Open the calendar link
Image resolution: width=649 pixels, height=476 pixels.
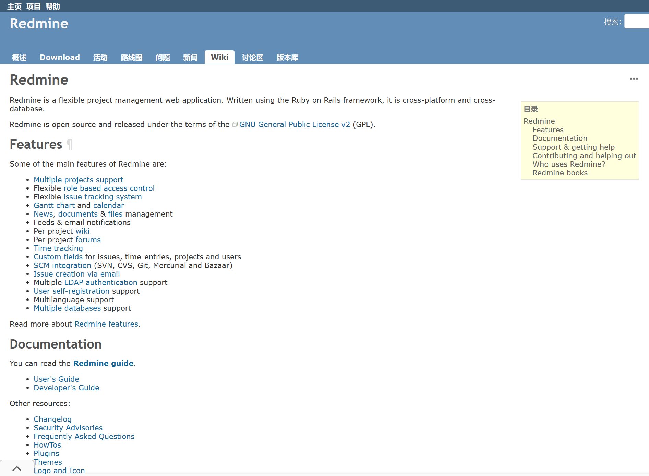coord(109,205)
